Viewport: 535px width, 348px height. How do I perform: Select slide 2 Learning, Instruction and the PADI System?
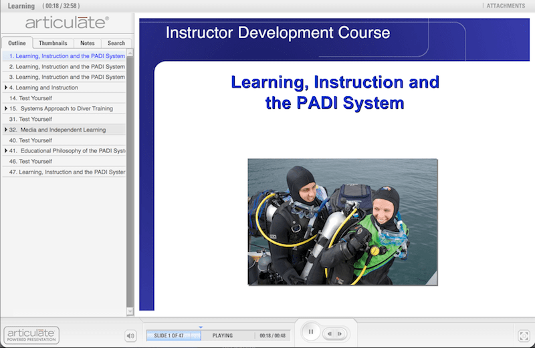[x=64, y=67]
